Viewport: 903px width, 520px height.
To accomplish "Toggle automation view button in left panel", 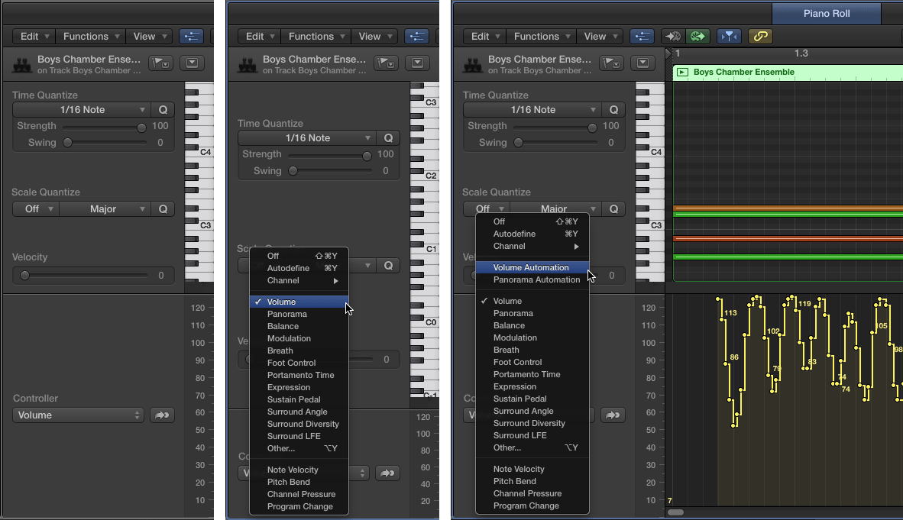I will click(x=191, y=37).
